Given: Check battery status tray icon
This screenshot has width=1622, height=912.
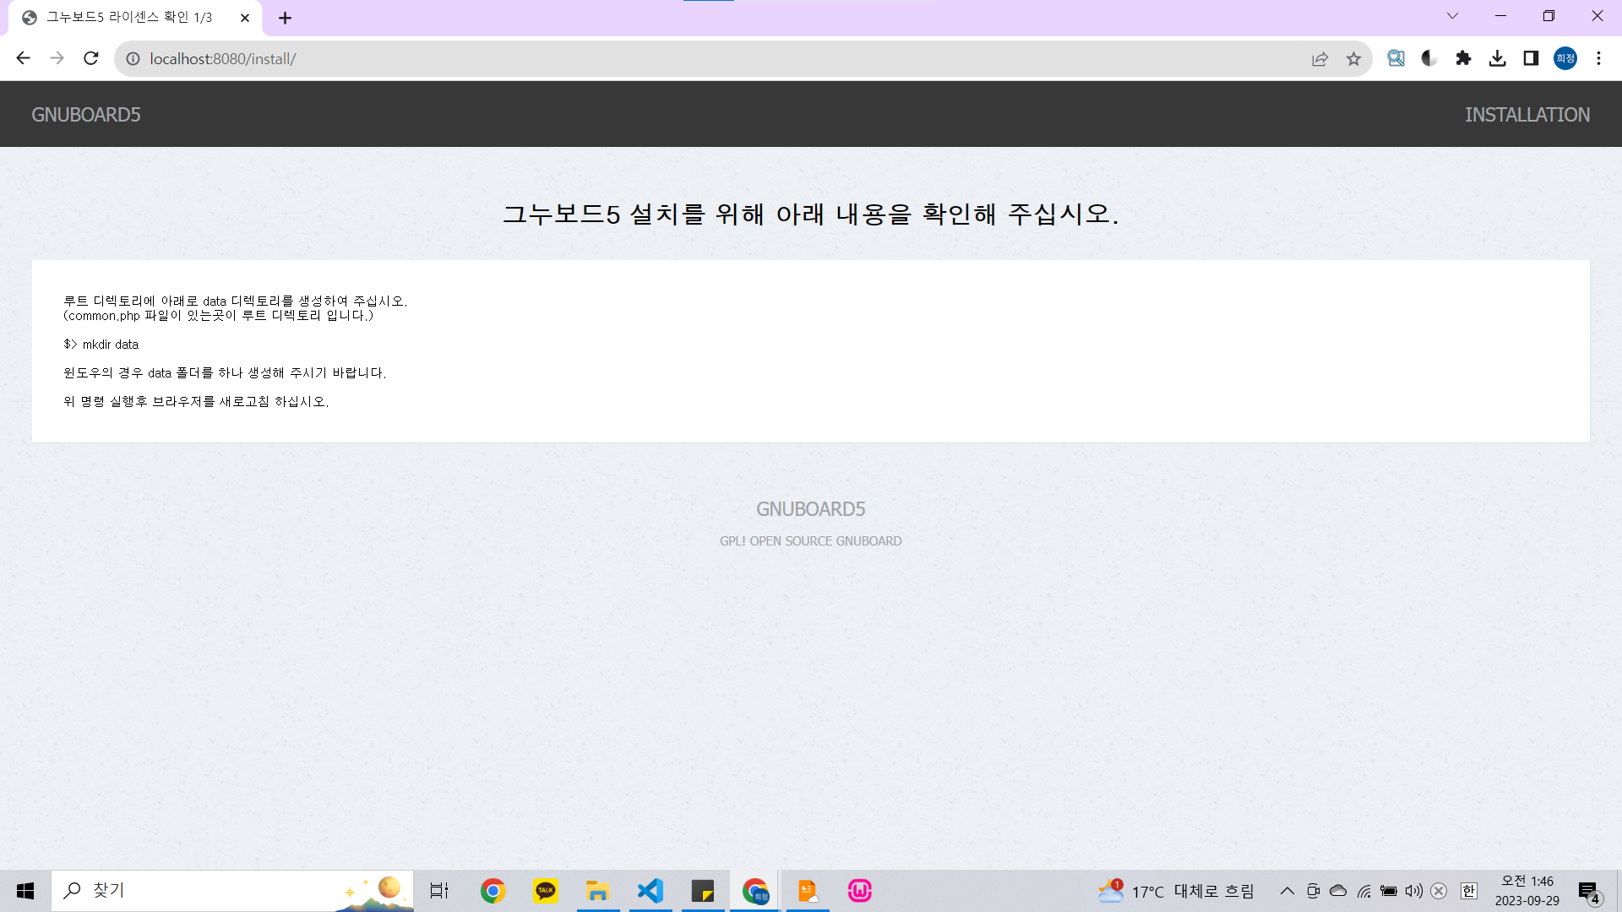Looking at the screenshot, I should [x=1389, y=891].
